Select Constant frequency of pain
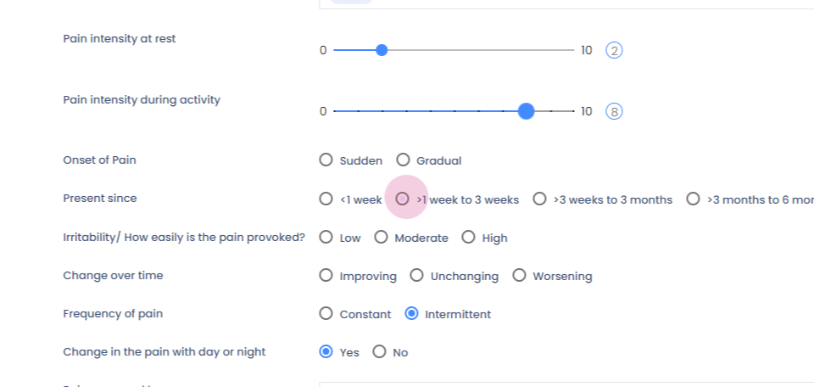814x387 pixels. [x=326, y=313]
